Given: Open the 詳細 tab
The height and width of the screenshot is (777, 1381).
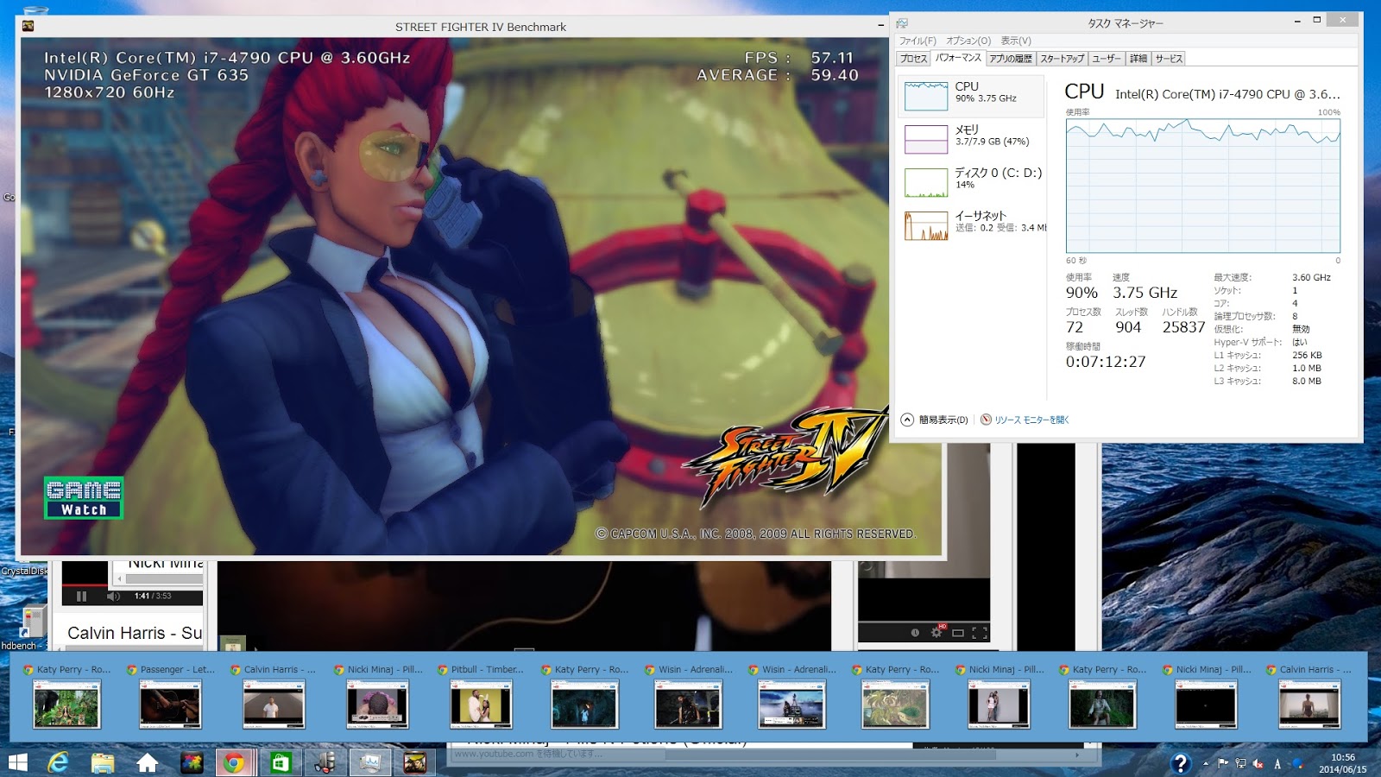Looking at the screenshot, I should pyautogui.click(x=1138, y=59).
